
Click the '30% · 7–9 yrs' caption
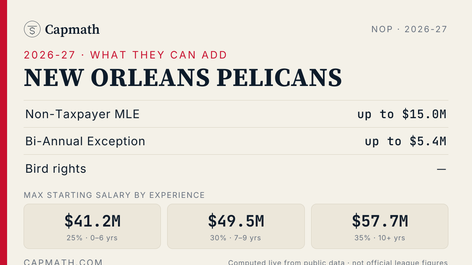point(236,238)
